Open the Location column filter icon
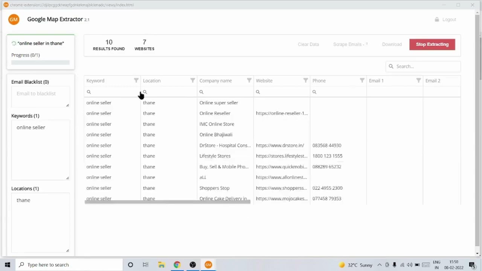The image size is (482, 271). coord(193,81)
